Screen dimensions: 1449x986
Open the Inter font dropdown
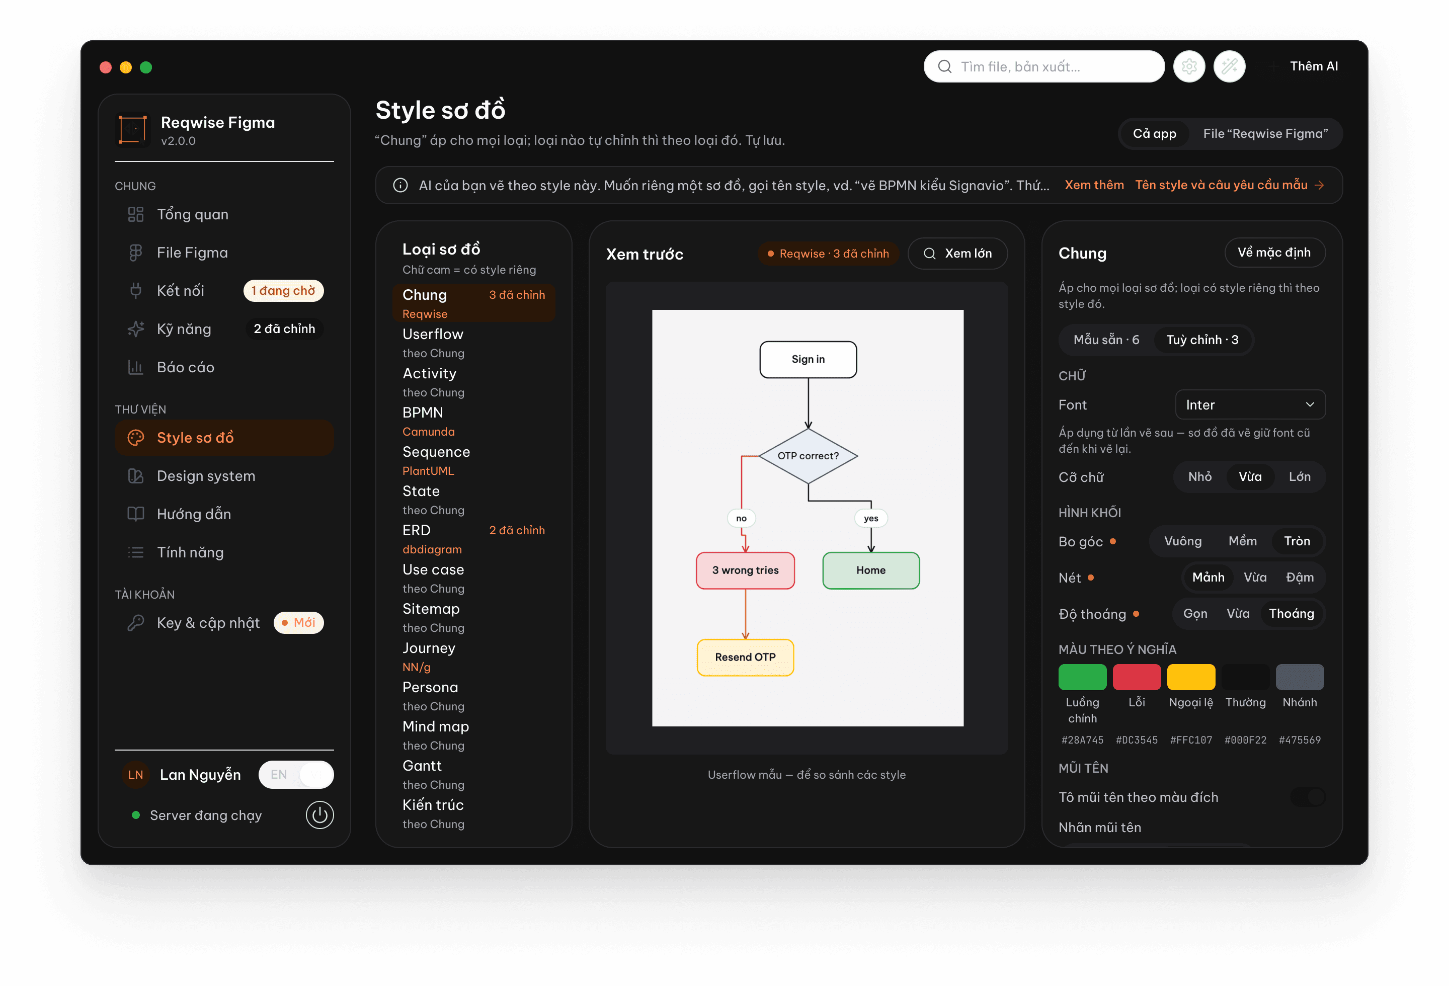click(x=1250, y=405)
